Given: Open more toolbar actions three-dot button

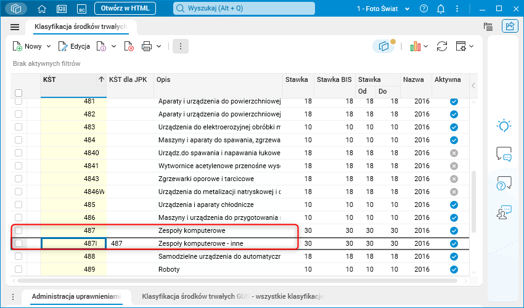Looking at the screenshot, I should click(181, 46).
